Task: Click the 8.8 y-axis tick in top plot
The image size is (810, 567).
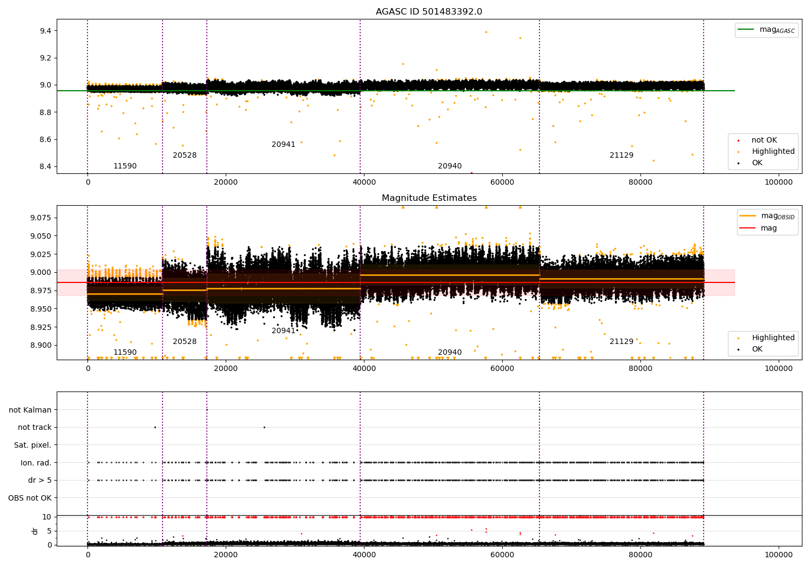Action: point(45,112)
